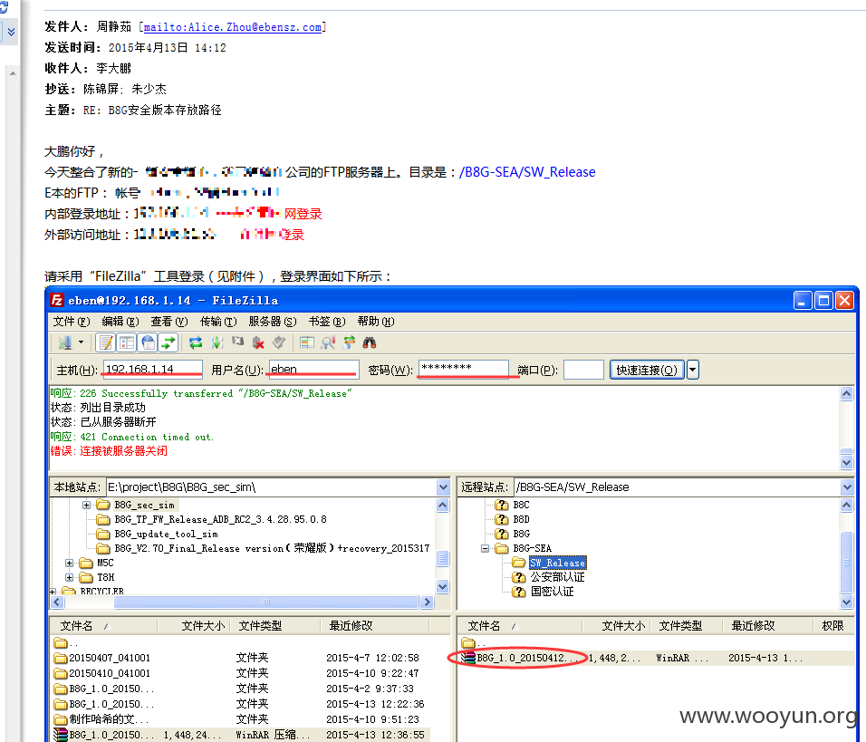Open the 书签(B) menu
The image size is (866, 742).
(x=327, y=322)
